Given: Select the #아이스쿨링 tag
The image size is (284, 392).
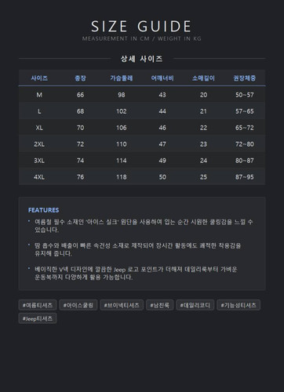Looking at the screenshot, I should coord(78,305).
